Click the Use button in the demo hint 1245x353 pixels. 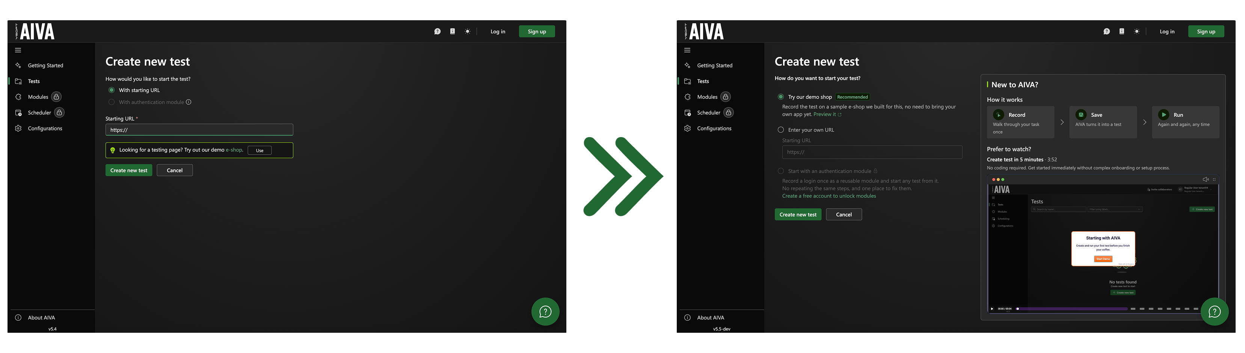pos(260,151)
